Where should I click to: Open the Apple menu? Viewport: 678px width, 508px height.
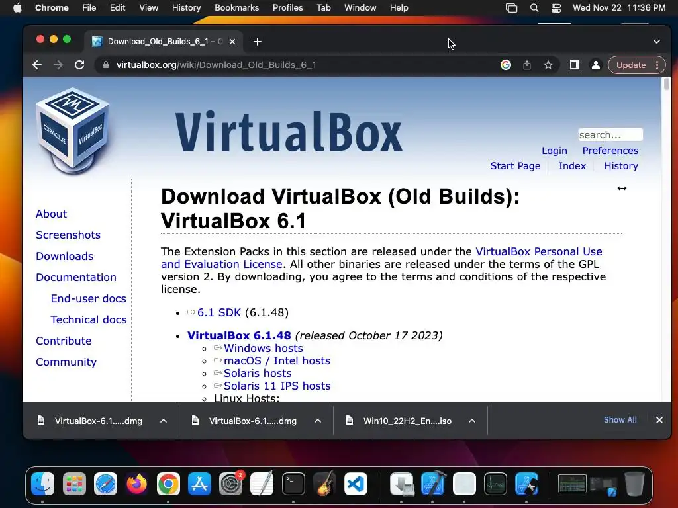[x=17, y=8]
